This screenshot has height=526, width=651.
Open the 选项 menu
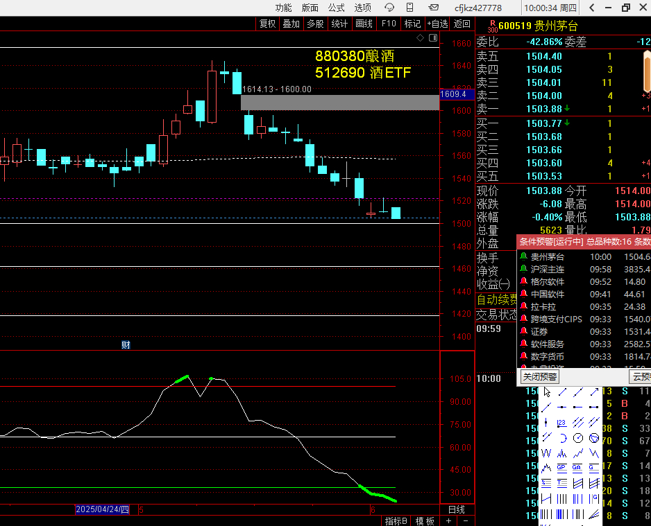[363, 8]
